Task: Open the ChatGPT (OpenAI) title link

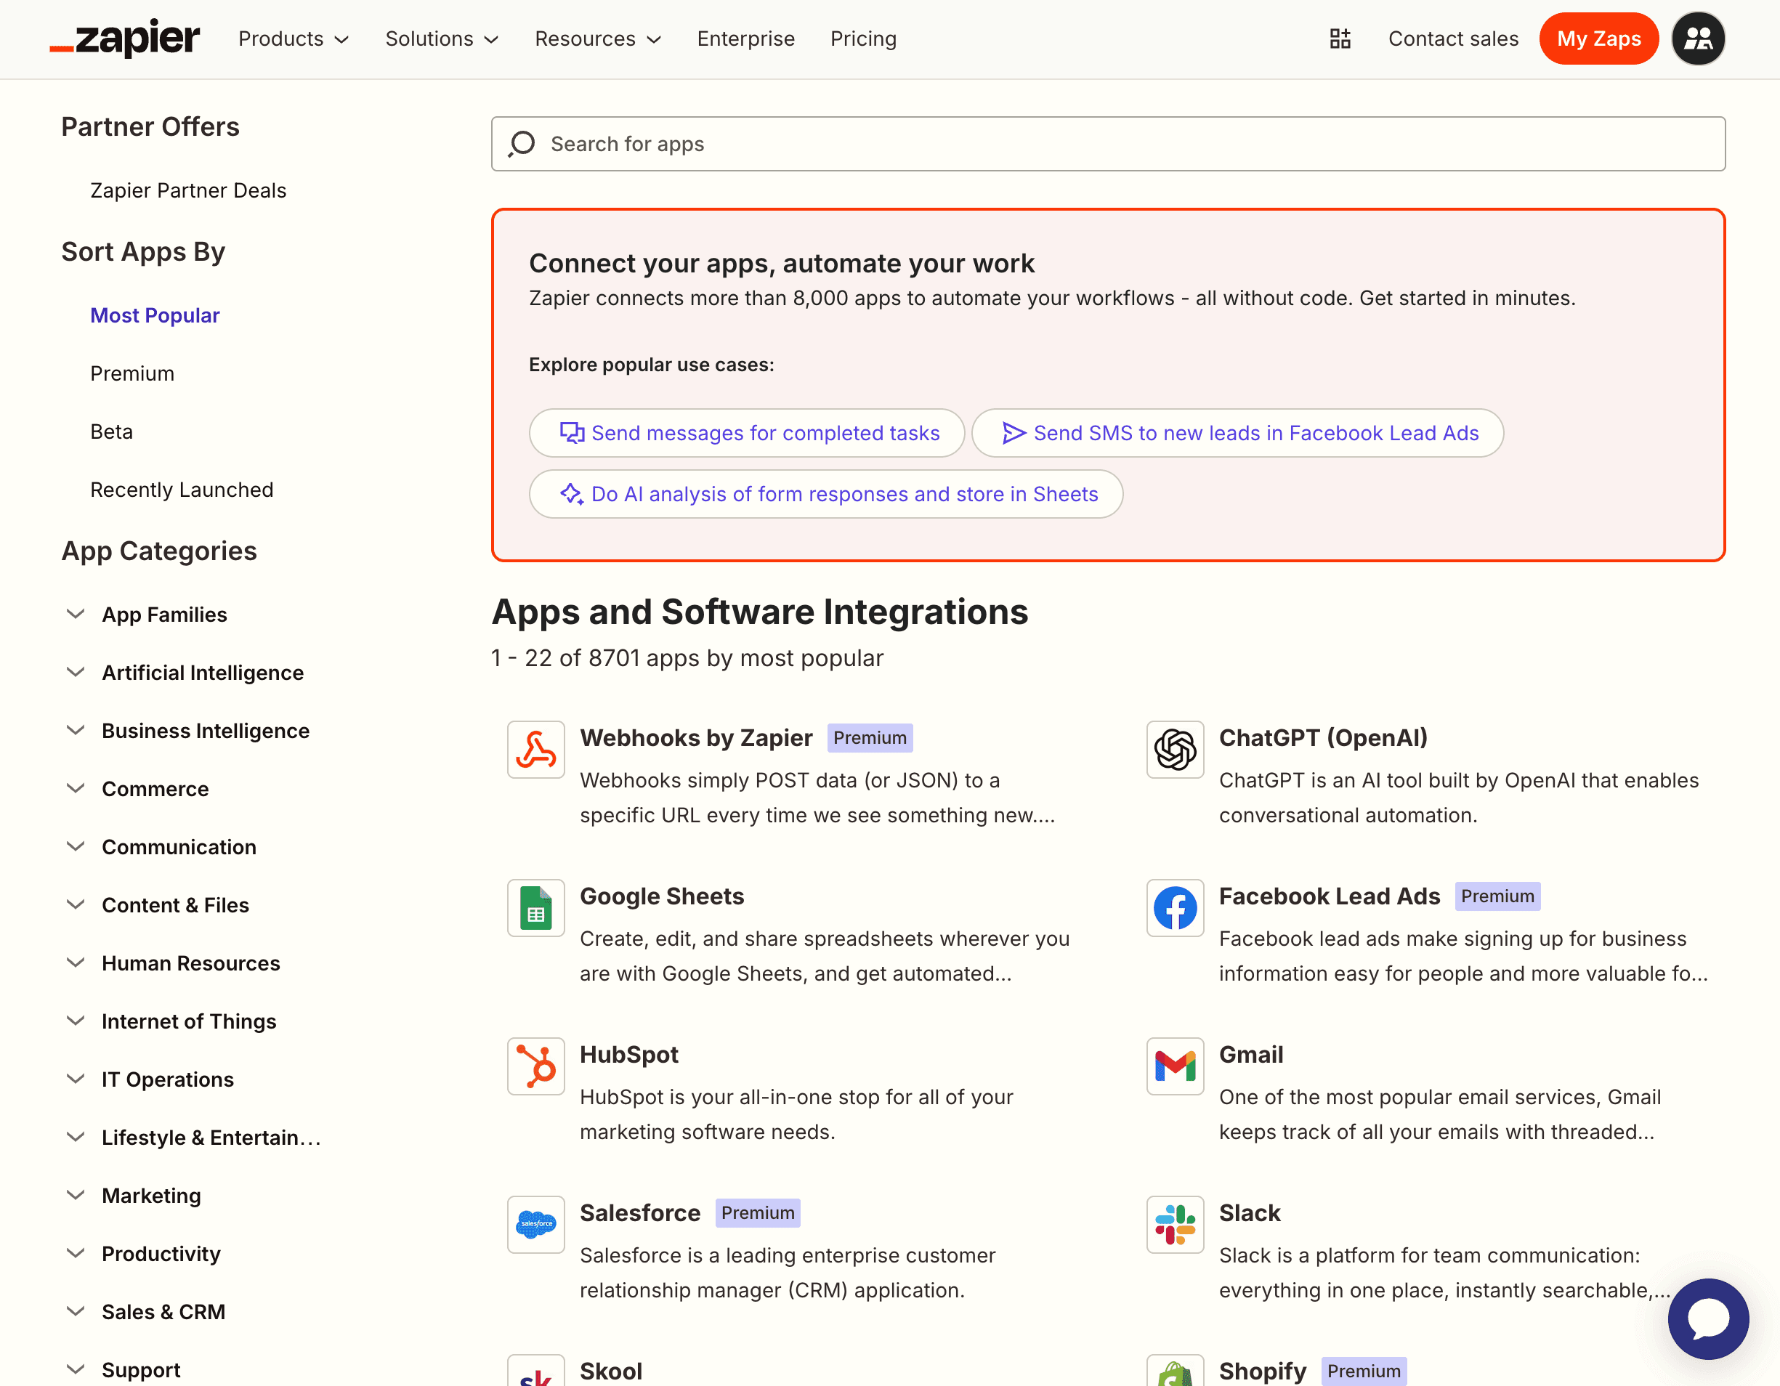Action: coord(1323,738)
